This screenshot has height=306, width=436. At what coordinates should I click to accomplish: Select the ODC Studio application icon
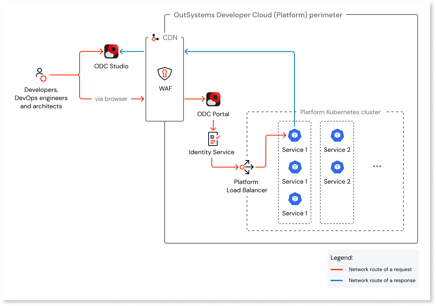click(x=111, y=51)
